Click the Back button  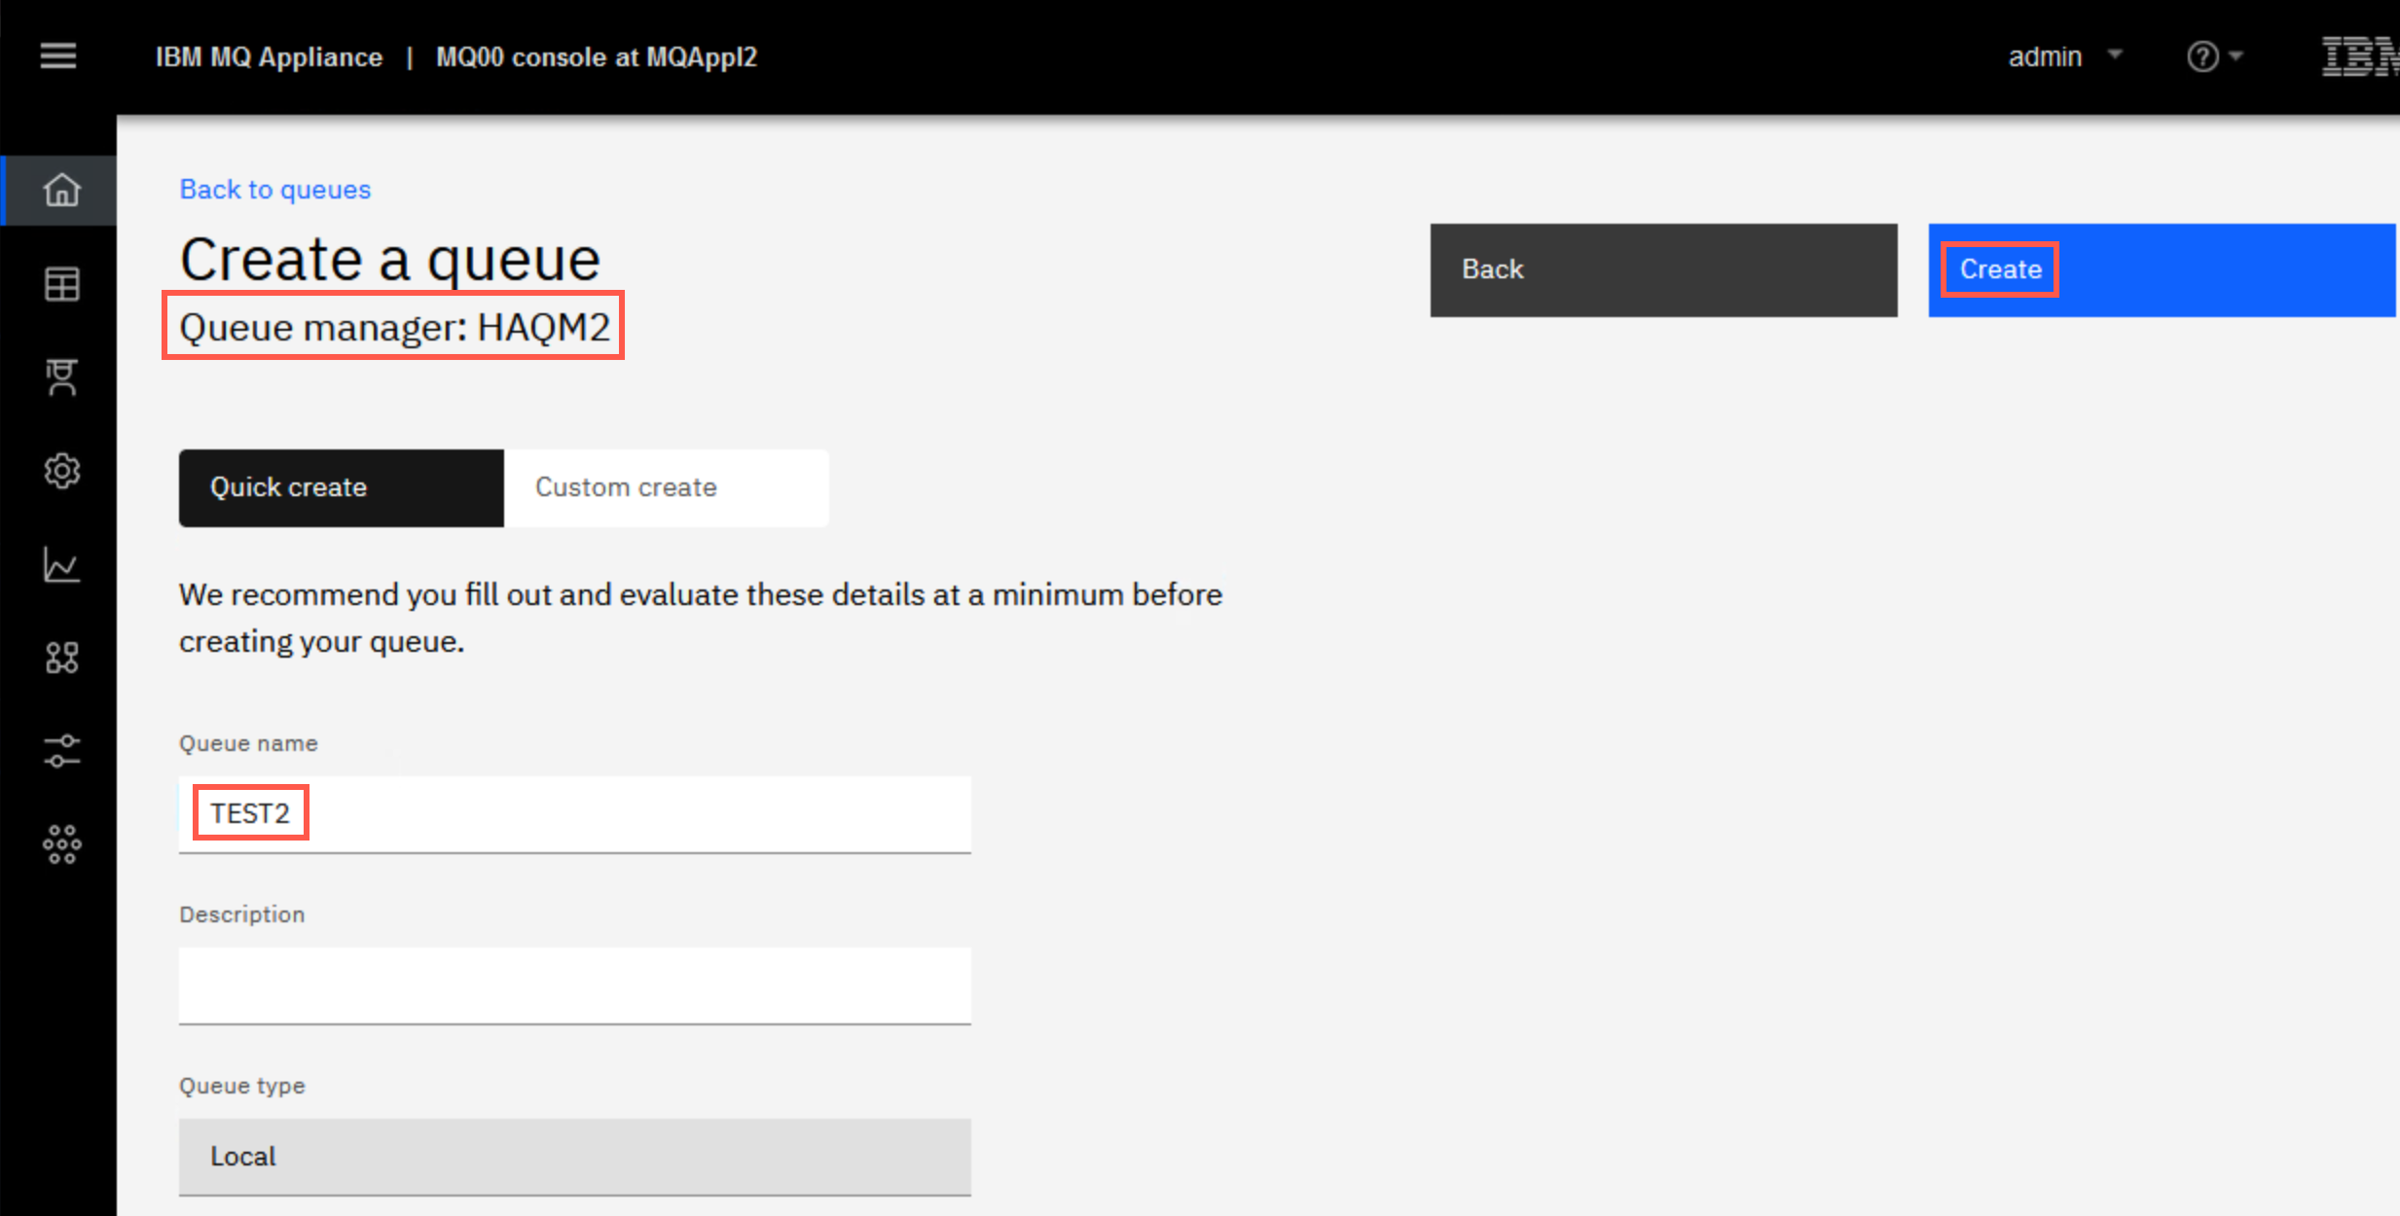1663,269
